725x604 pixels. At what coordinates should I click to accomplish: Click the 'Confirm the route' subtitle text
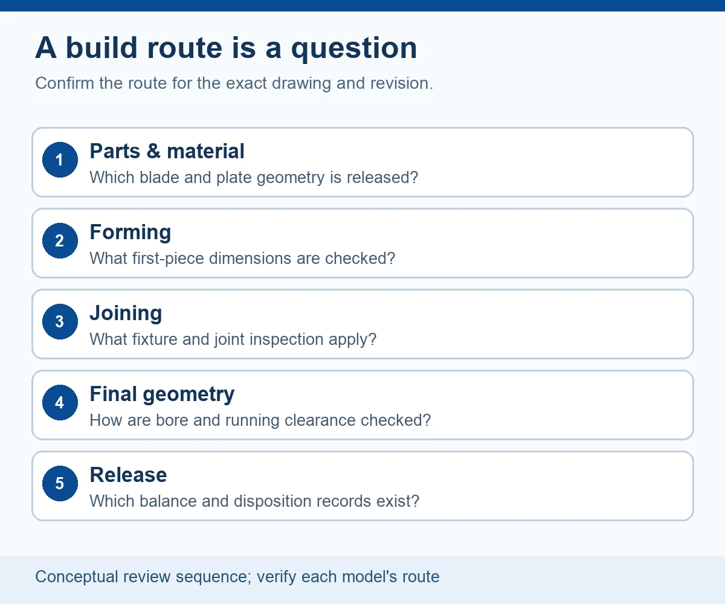pos(234,83)
